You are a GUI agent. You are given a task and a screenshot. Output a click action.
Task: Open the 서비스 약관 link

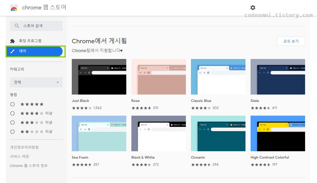[20, 156]
